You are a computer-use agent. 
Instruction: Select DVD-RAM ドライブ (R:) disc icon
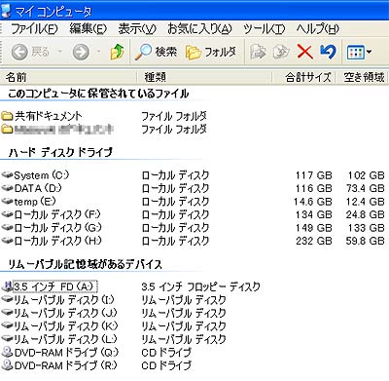tap(7, 365)
